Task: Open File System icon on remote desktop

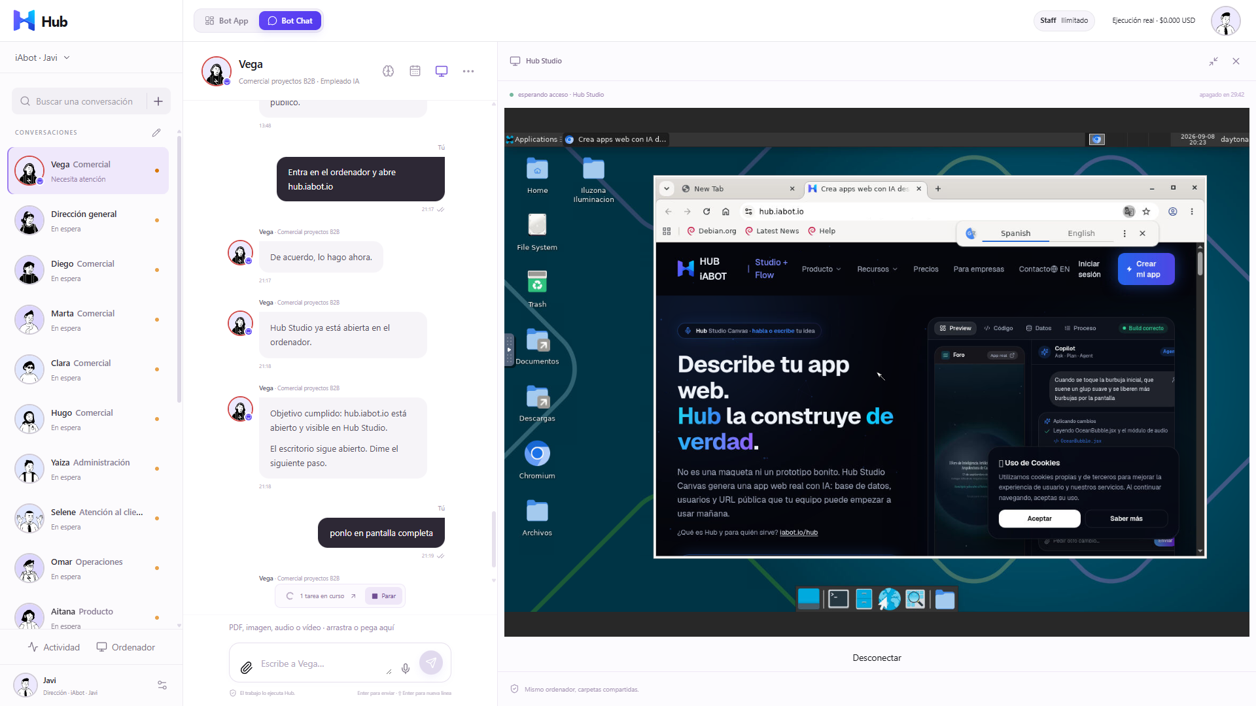Action: 537,231
